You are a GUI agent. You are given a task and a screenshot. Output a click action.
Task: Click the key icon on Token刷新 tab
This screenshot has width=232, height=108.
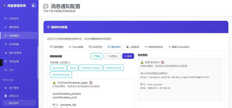click(x=70, y=47)
